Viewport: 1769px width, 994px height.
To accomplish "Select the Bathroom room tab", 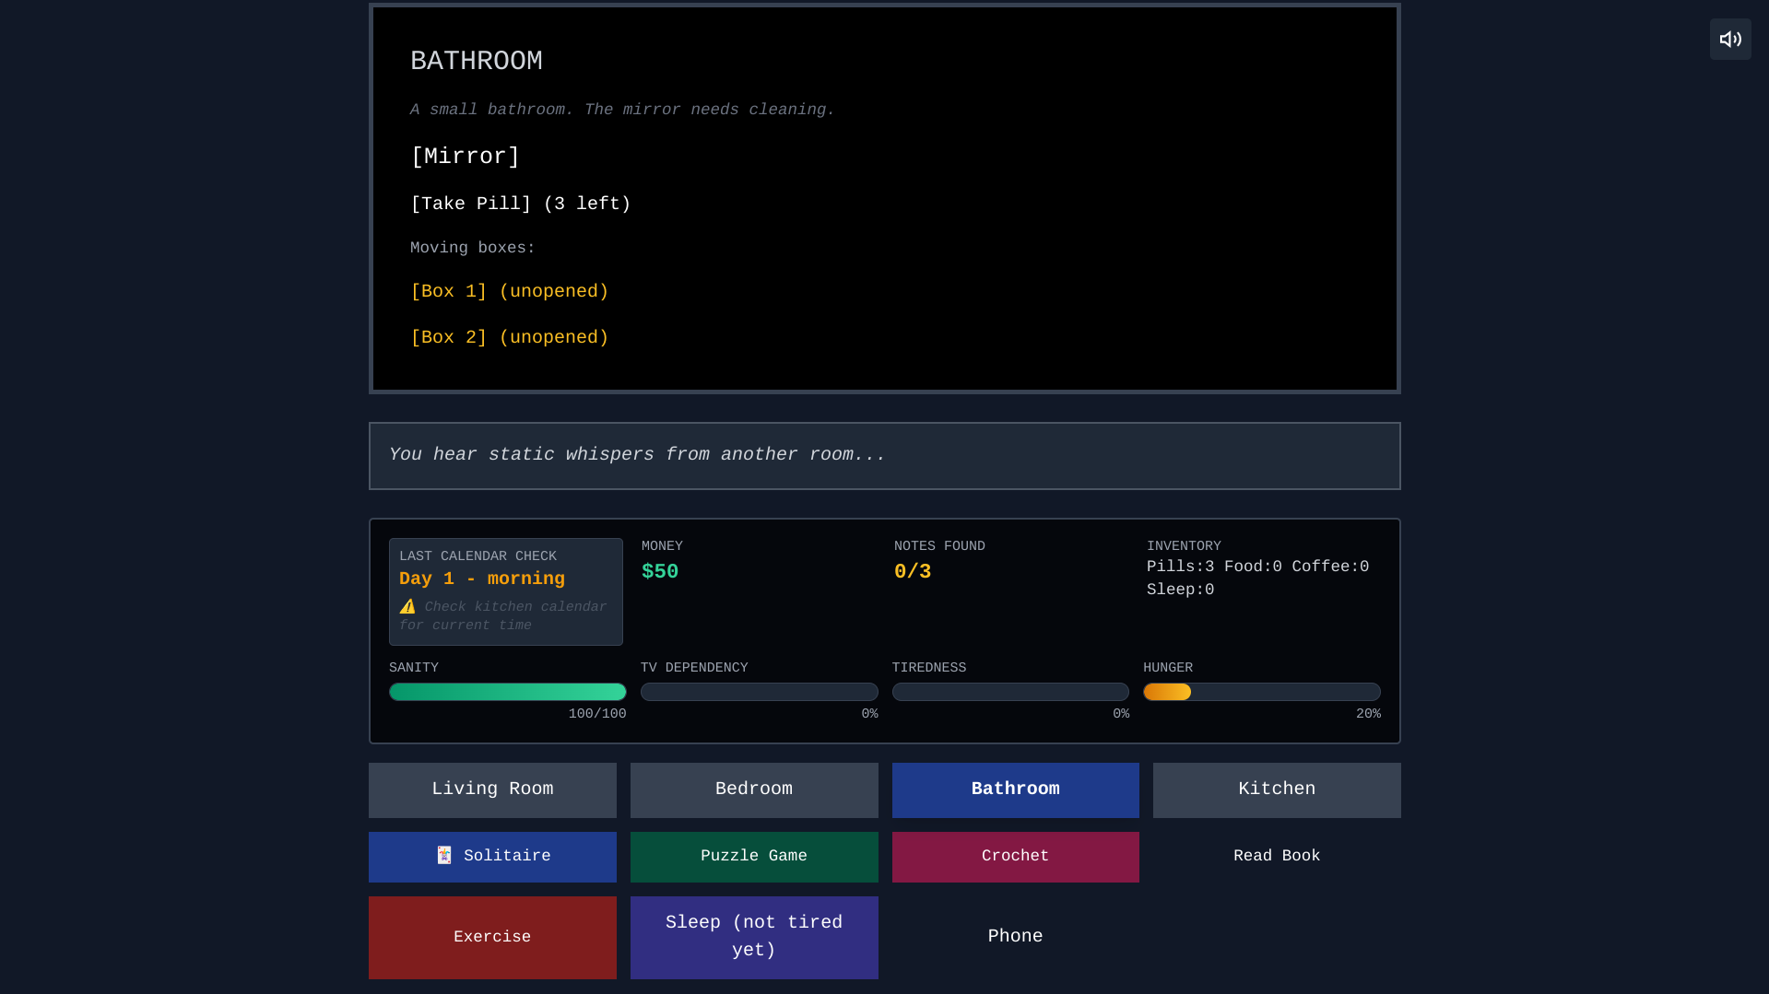I will (x=1015, y=789).
